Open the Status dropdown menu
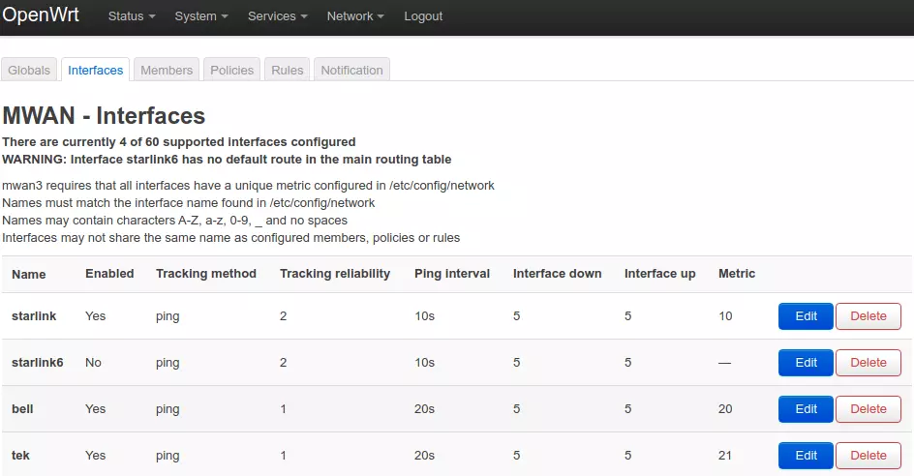The width and height of the screenshot is (914, 476). [x=131, y=16]
